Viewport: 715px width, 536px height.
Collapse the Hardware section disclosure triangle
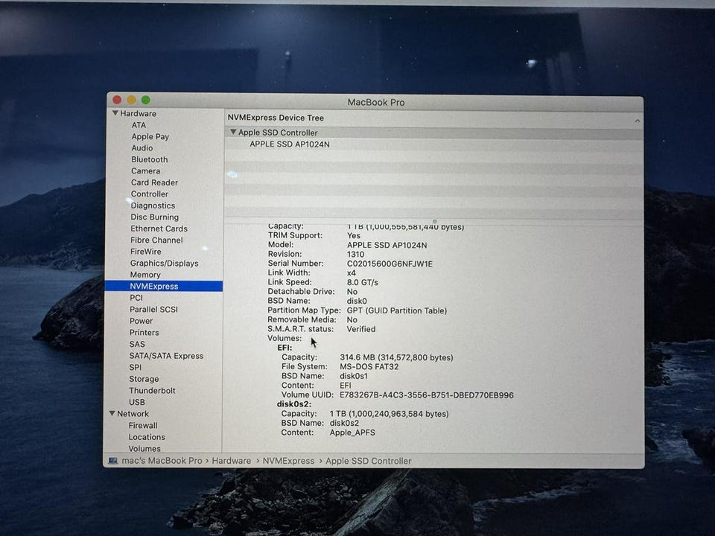point(115,114)
